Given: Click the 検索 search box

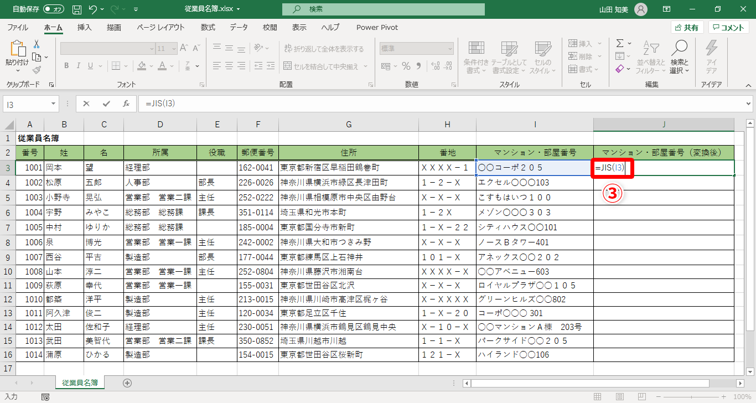Looking at the screenshot, I should click(x=383, y=9).
